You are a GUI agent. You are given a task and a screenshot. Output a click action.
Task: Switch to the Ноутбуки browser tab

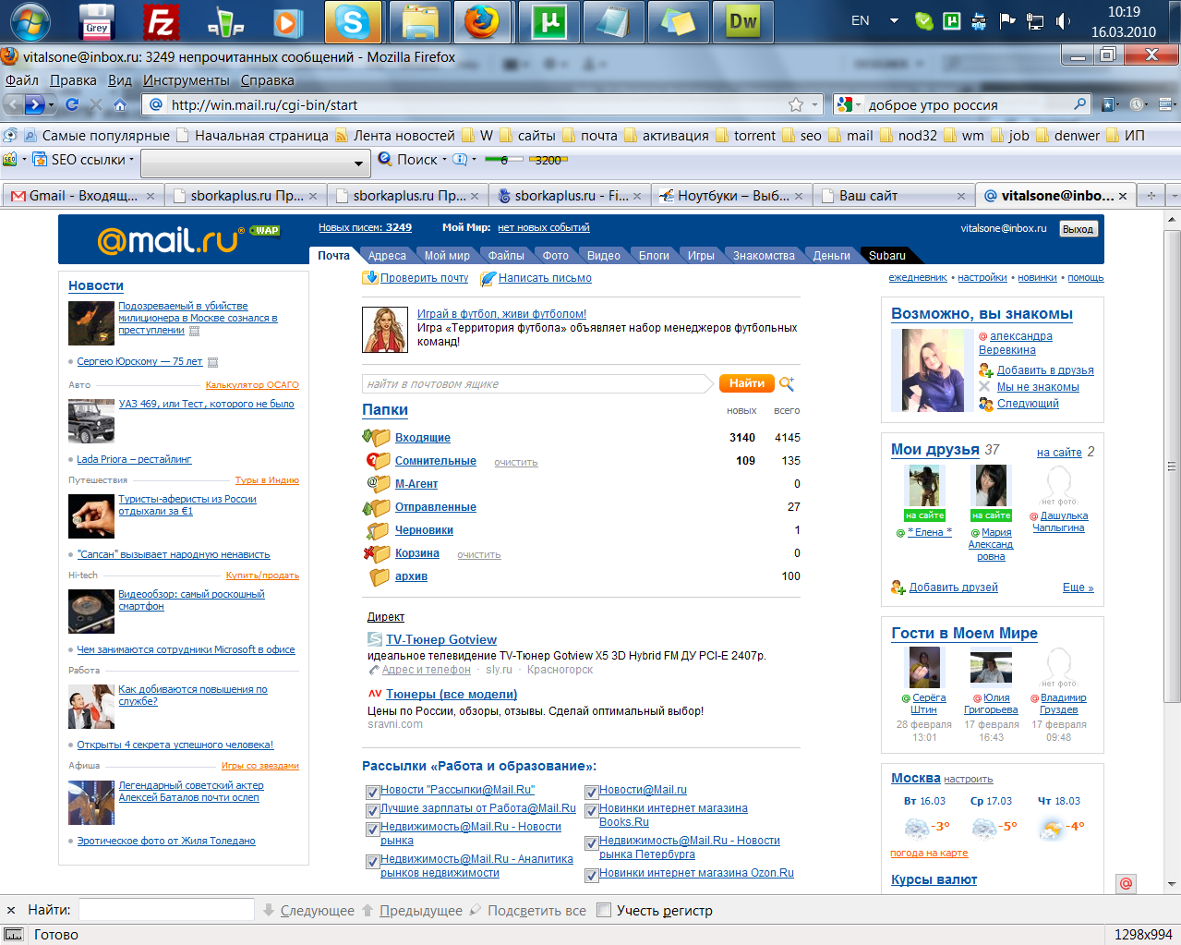click(733, 196)
